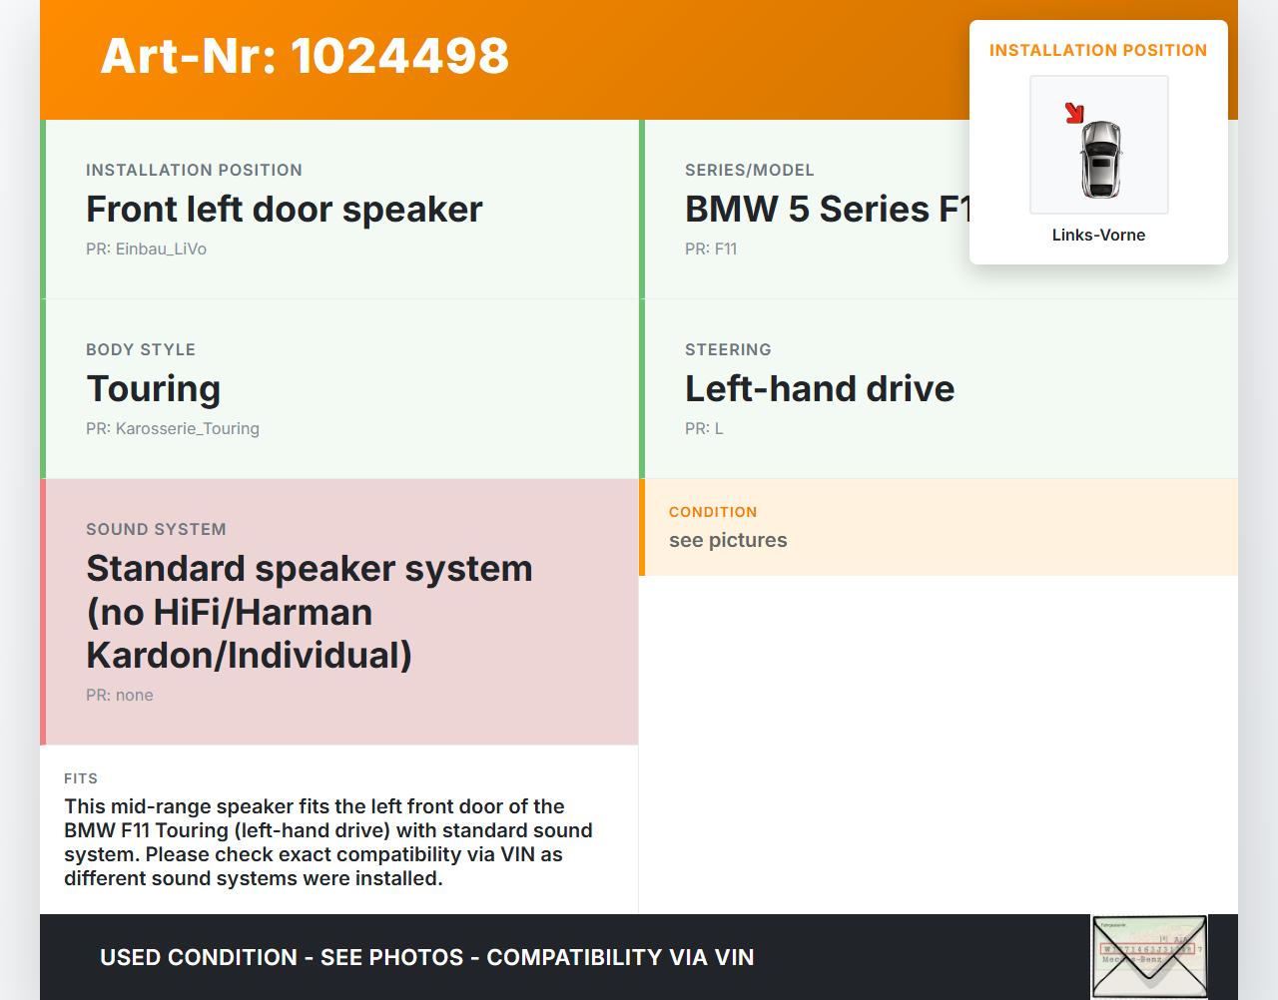The image size is (1278, 1000).
Task: Click the car top-view installation position image
Action: 1099,145
